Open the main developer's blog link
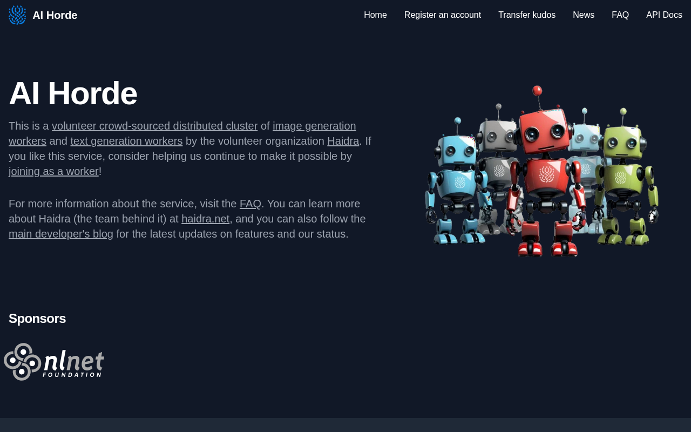This screenshot has height=432, width=691. click(61, 233)
